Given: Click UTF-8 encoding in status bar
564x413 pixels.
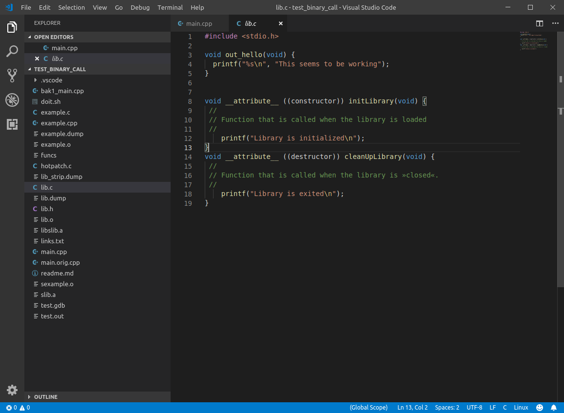Looking at the screenshot, I should [x=474, y=408].
